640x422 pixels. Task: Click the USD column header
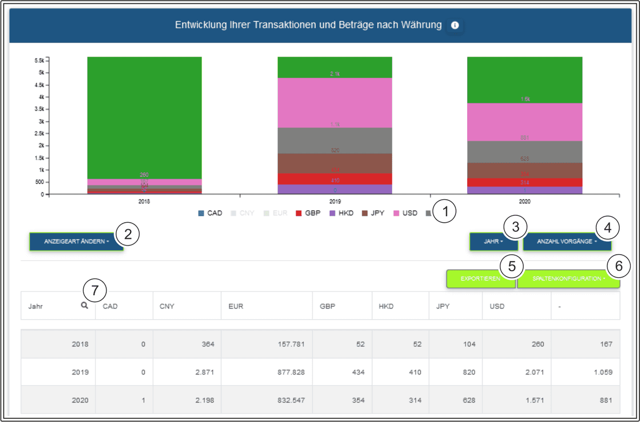(x=516, y=306)
